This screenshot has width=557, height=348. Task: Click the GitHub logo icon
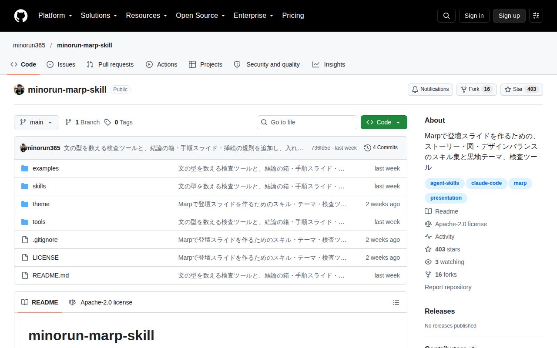(x=21, y=16)
